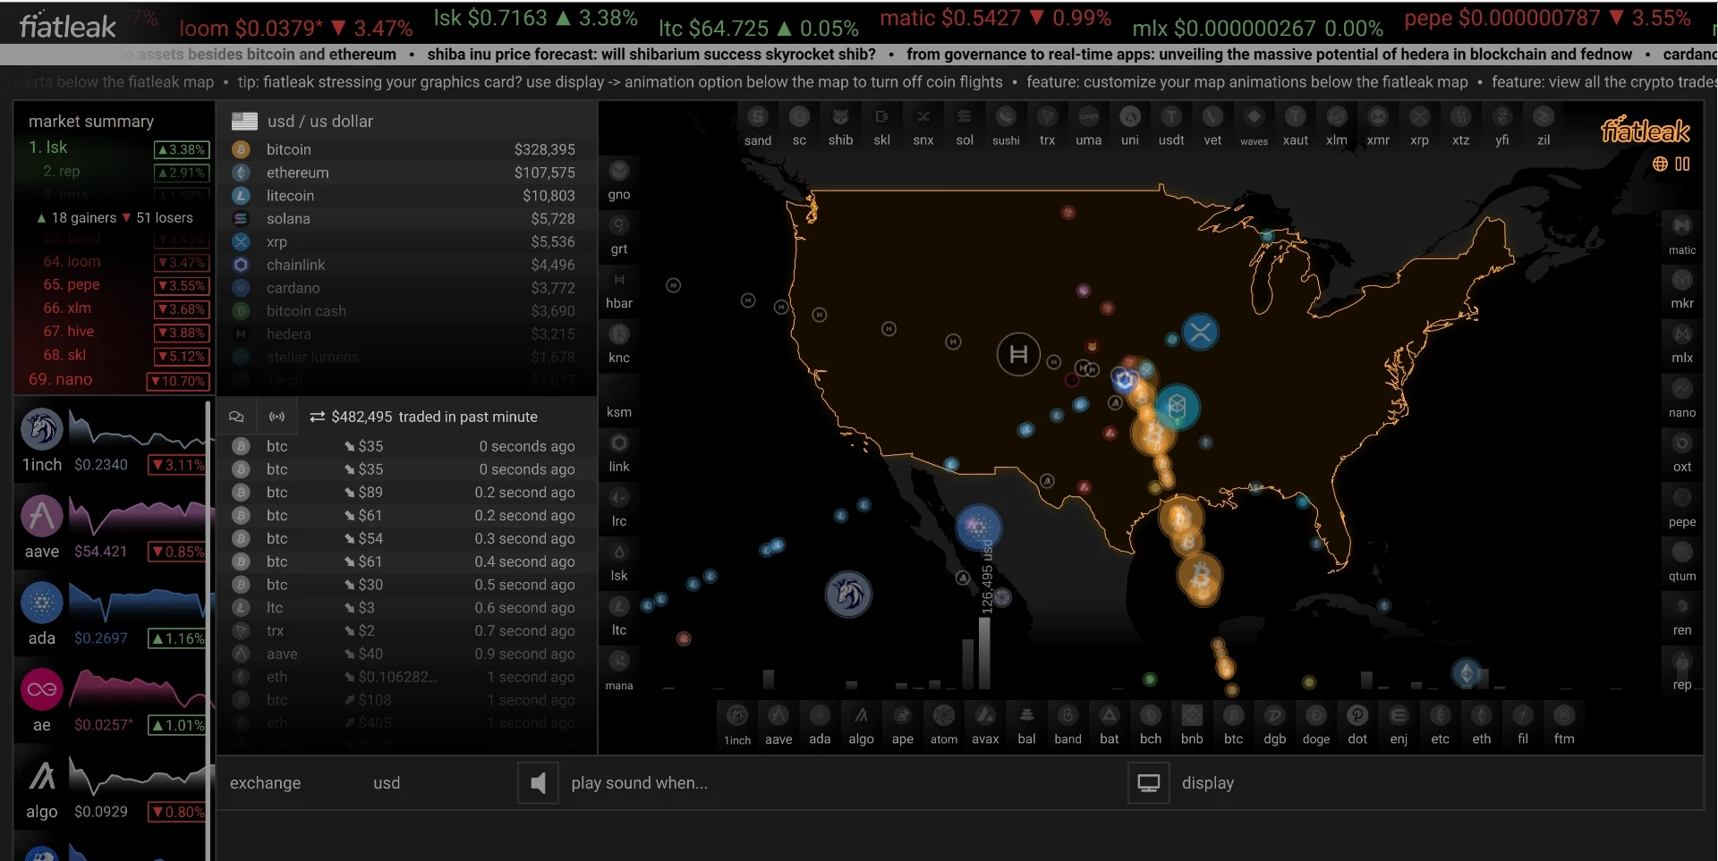Click the live broadcast signal icon
1718x861 pixels.
coord(277,417)
